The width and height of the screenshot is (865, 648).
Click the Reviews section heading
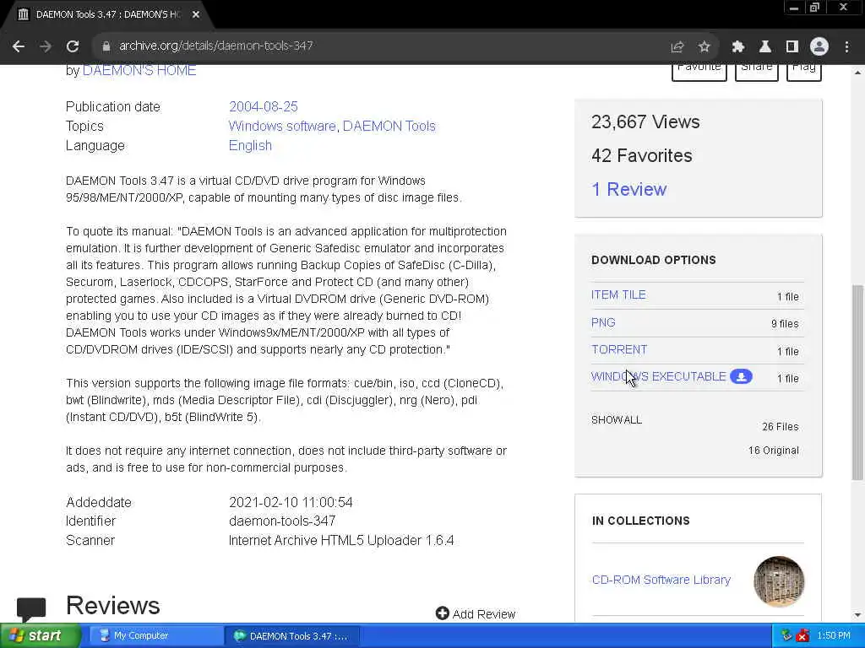point(112,605)
